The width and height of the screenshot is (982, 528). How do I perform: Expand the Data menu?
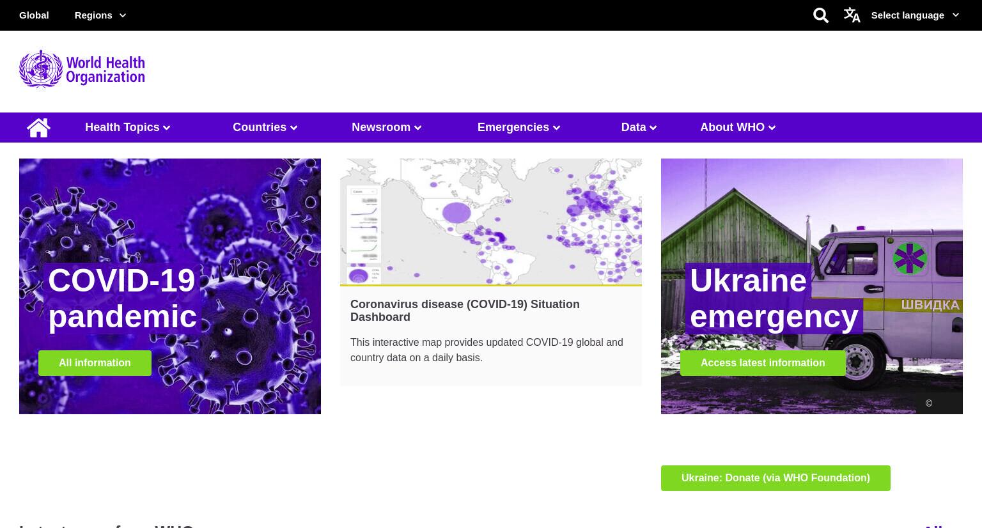point(639,127)
